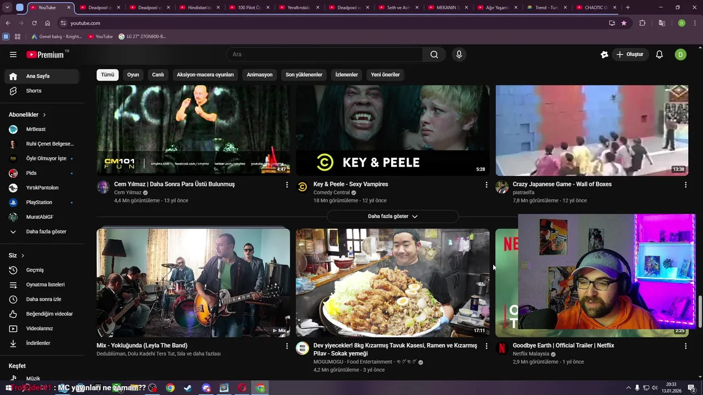Open options for Dev yiyecekler video
Viewport: 703px width, 395px height.
(486, 346)
